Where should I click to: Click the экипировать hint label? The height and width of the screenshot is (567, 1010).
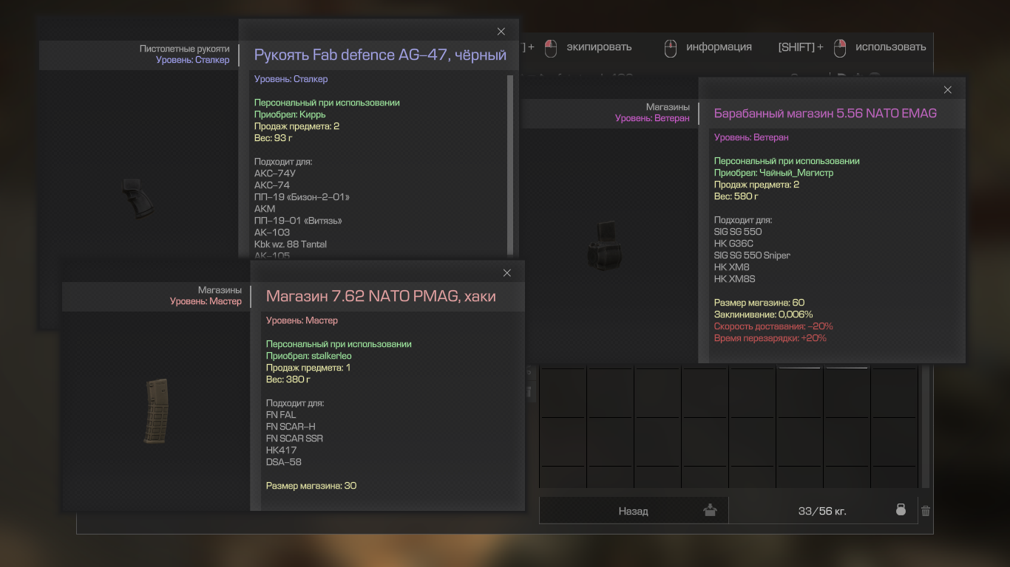pyautogui.click(x=599, y=47)
